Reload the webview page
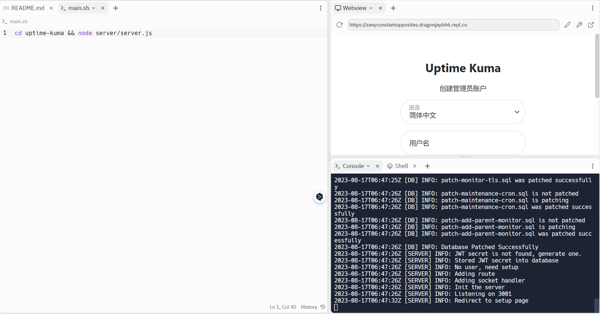The height and width of the screenshot is (314, 600). [339, 25]
